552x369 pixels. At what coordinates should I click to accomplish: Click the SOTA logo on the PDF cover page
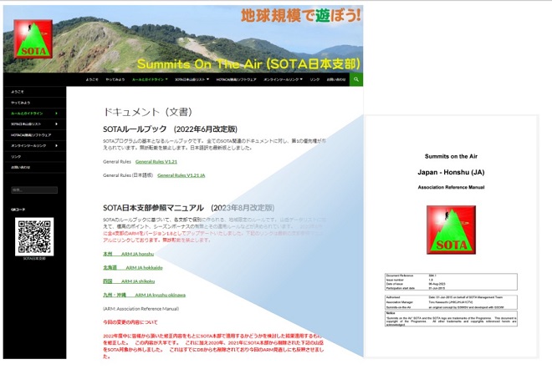pyautogui.click(x=451, y=230)
